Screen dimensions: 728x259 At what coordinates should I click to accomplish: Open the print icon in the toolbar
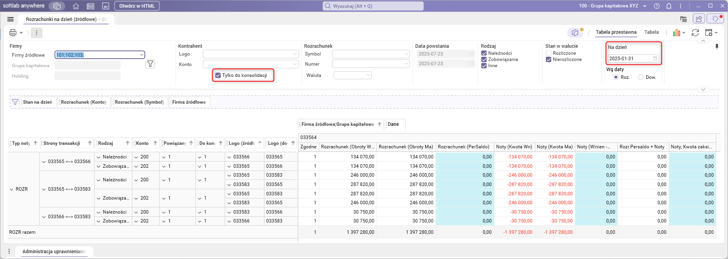click(x=13, y=33)
